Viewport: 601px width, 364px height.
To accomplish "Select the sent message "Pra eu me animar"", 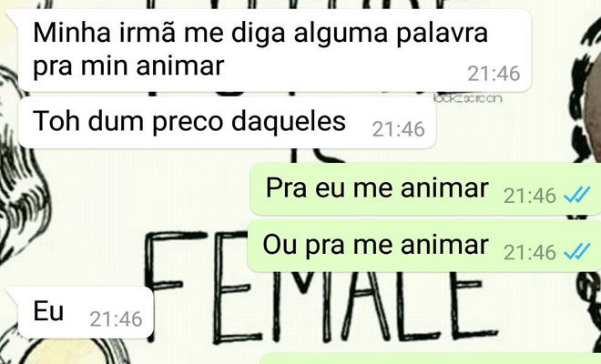I will [425, 189].
